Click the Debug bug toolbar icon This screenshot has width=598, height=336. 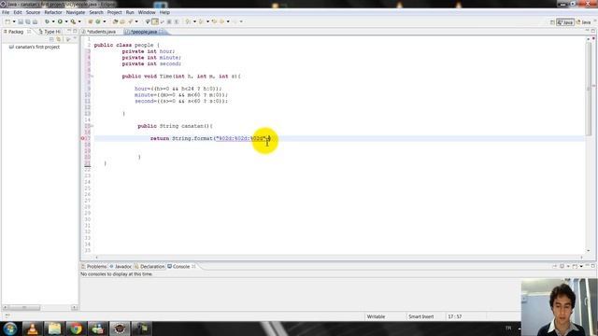[x=47, y=21]
